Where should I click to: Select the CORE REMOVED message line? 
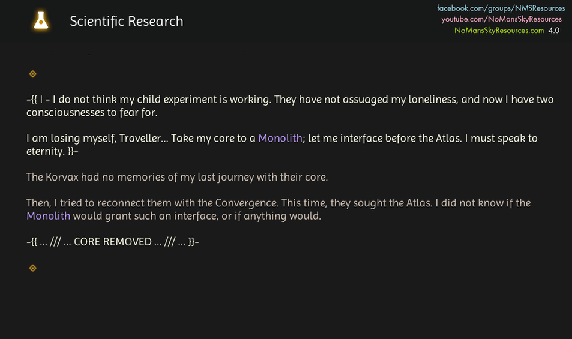[x=113, y=242]
